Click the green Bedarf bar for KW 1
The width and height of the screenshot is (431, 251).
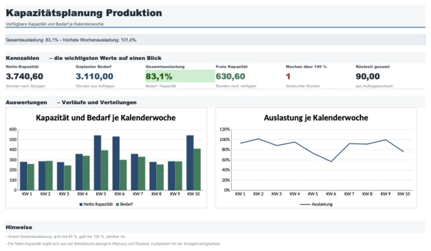coord(31,177)
